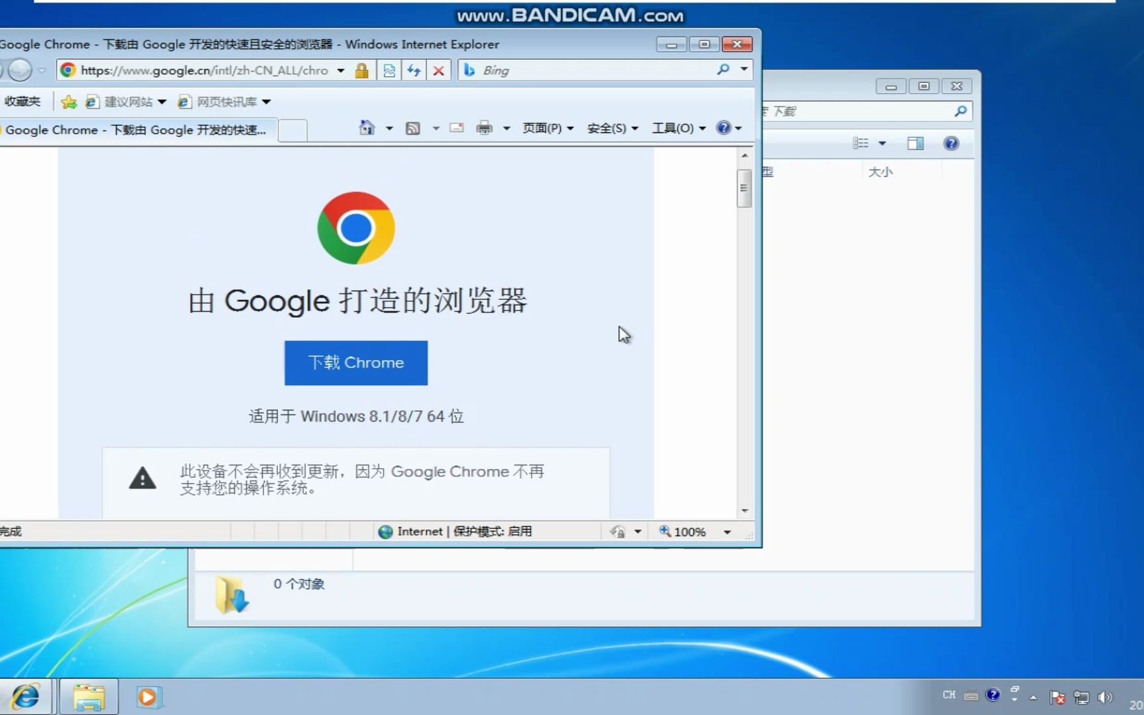Click the Chrome logo on the page

[x=356, y=228]
